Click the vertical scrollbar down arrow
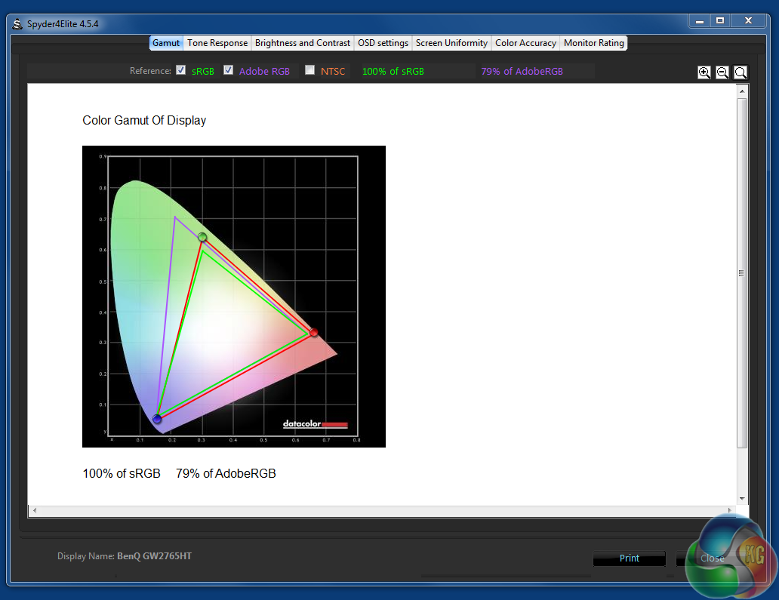Image resolution: width=779 pixels, height=600 pixels. click(x=742, y=498)
